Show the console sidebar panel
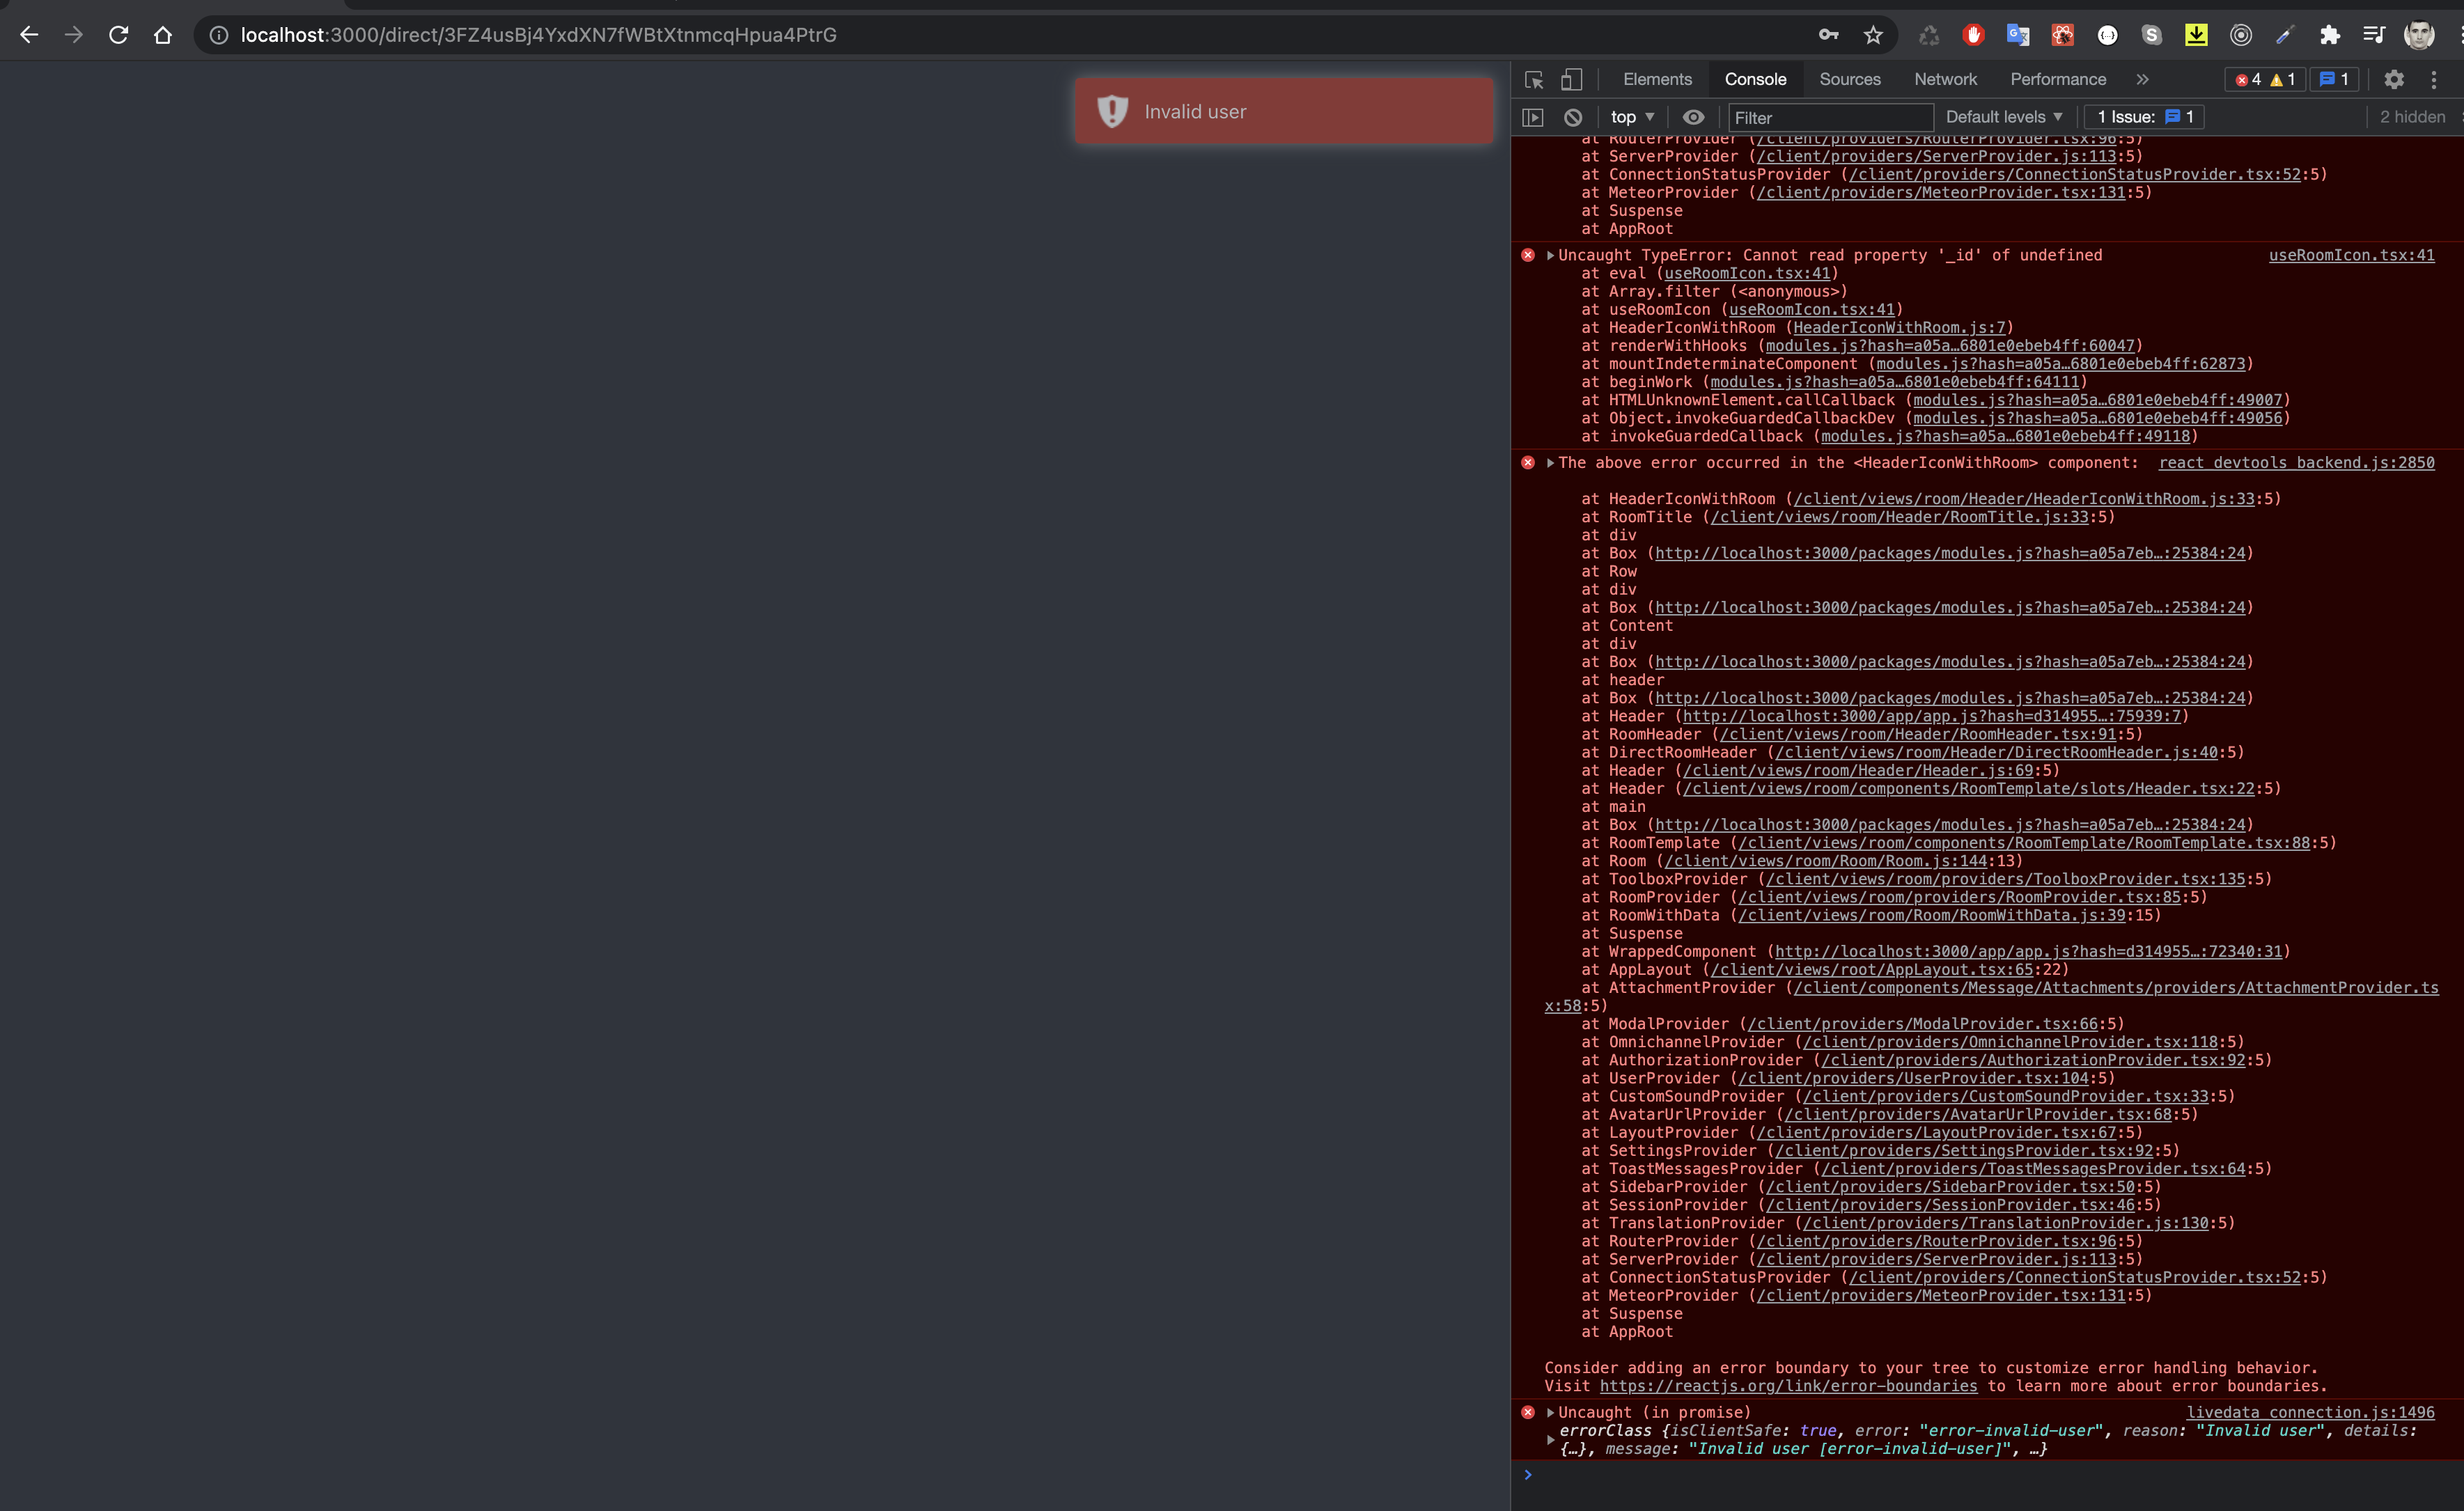 [x=1533, y=117]
